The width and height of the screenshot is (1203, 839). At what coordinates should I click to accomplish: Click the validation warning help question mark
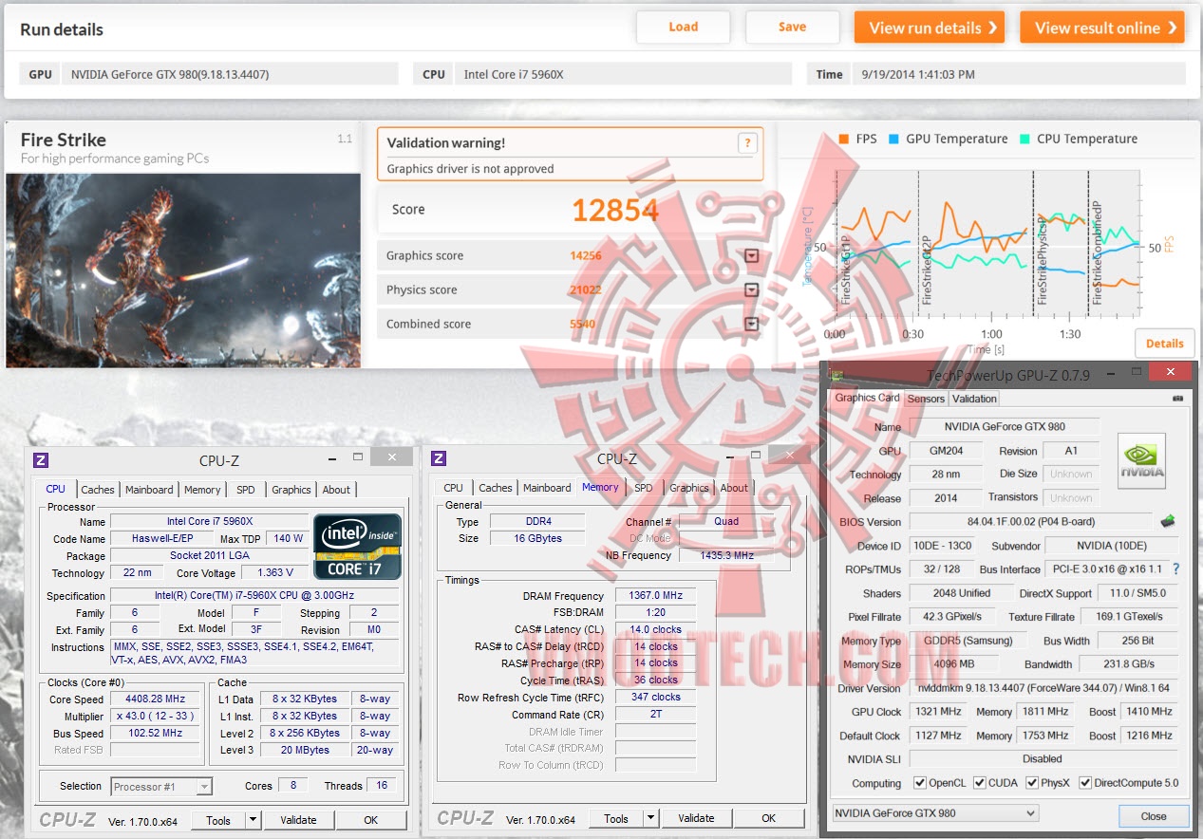click(x=747, y=143)
